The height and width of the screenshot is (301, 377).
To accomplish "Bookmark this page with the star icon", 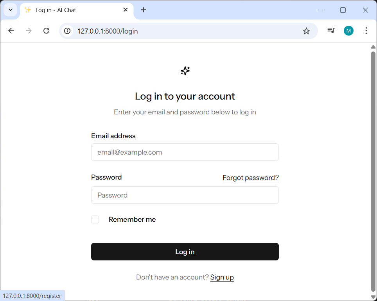I will pyautogui.click(x=306, y=31).
